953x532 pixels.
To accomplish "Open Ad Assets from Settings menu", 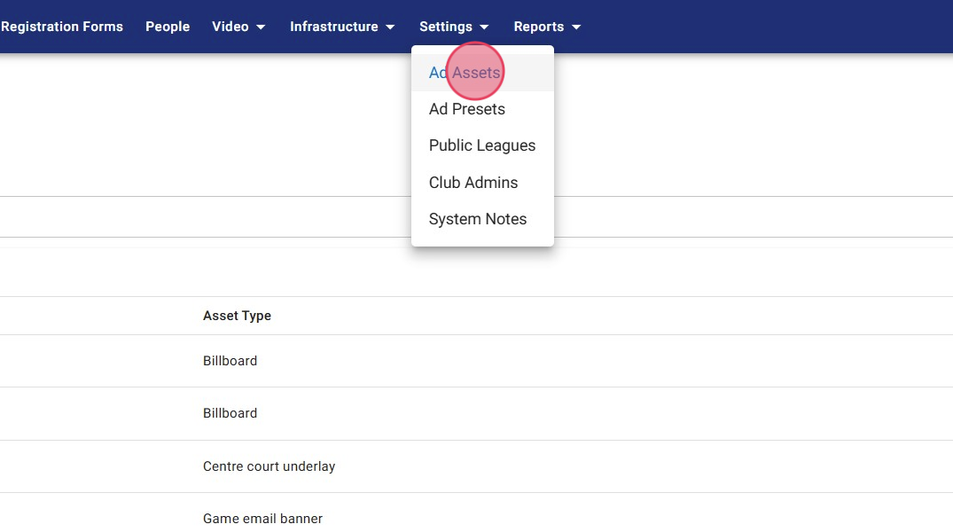I will click(482, 73).
